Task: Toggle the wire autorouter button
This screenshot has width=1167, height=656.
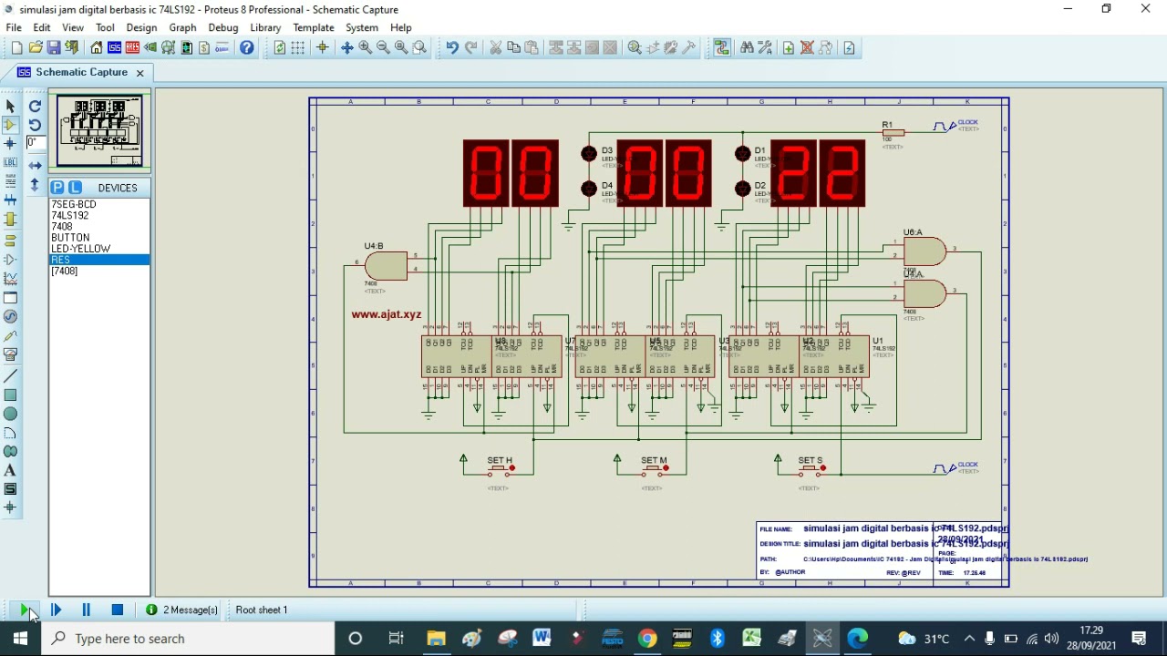Action: point(721,47)
